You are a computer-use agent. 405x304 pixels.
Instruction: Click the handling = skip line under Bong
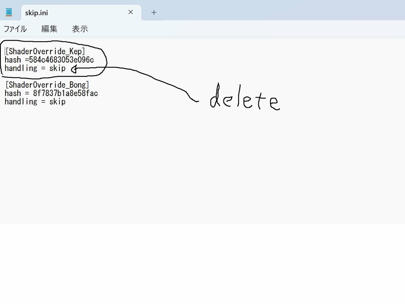point(35,102)
